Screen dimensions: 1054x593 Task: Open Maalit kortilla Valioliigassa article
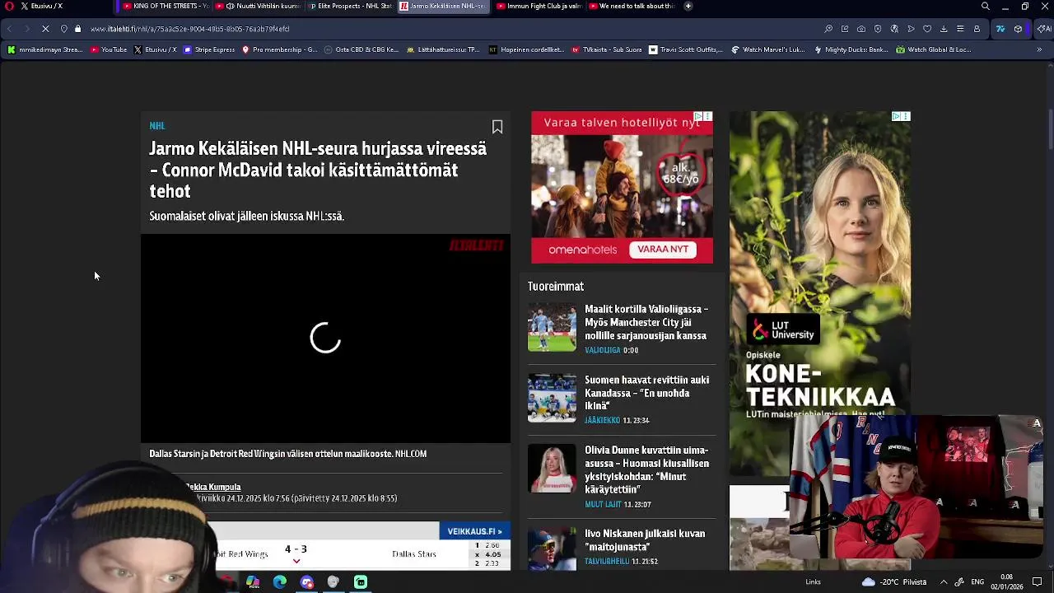point(646,322)
